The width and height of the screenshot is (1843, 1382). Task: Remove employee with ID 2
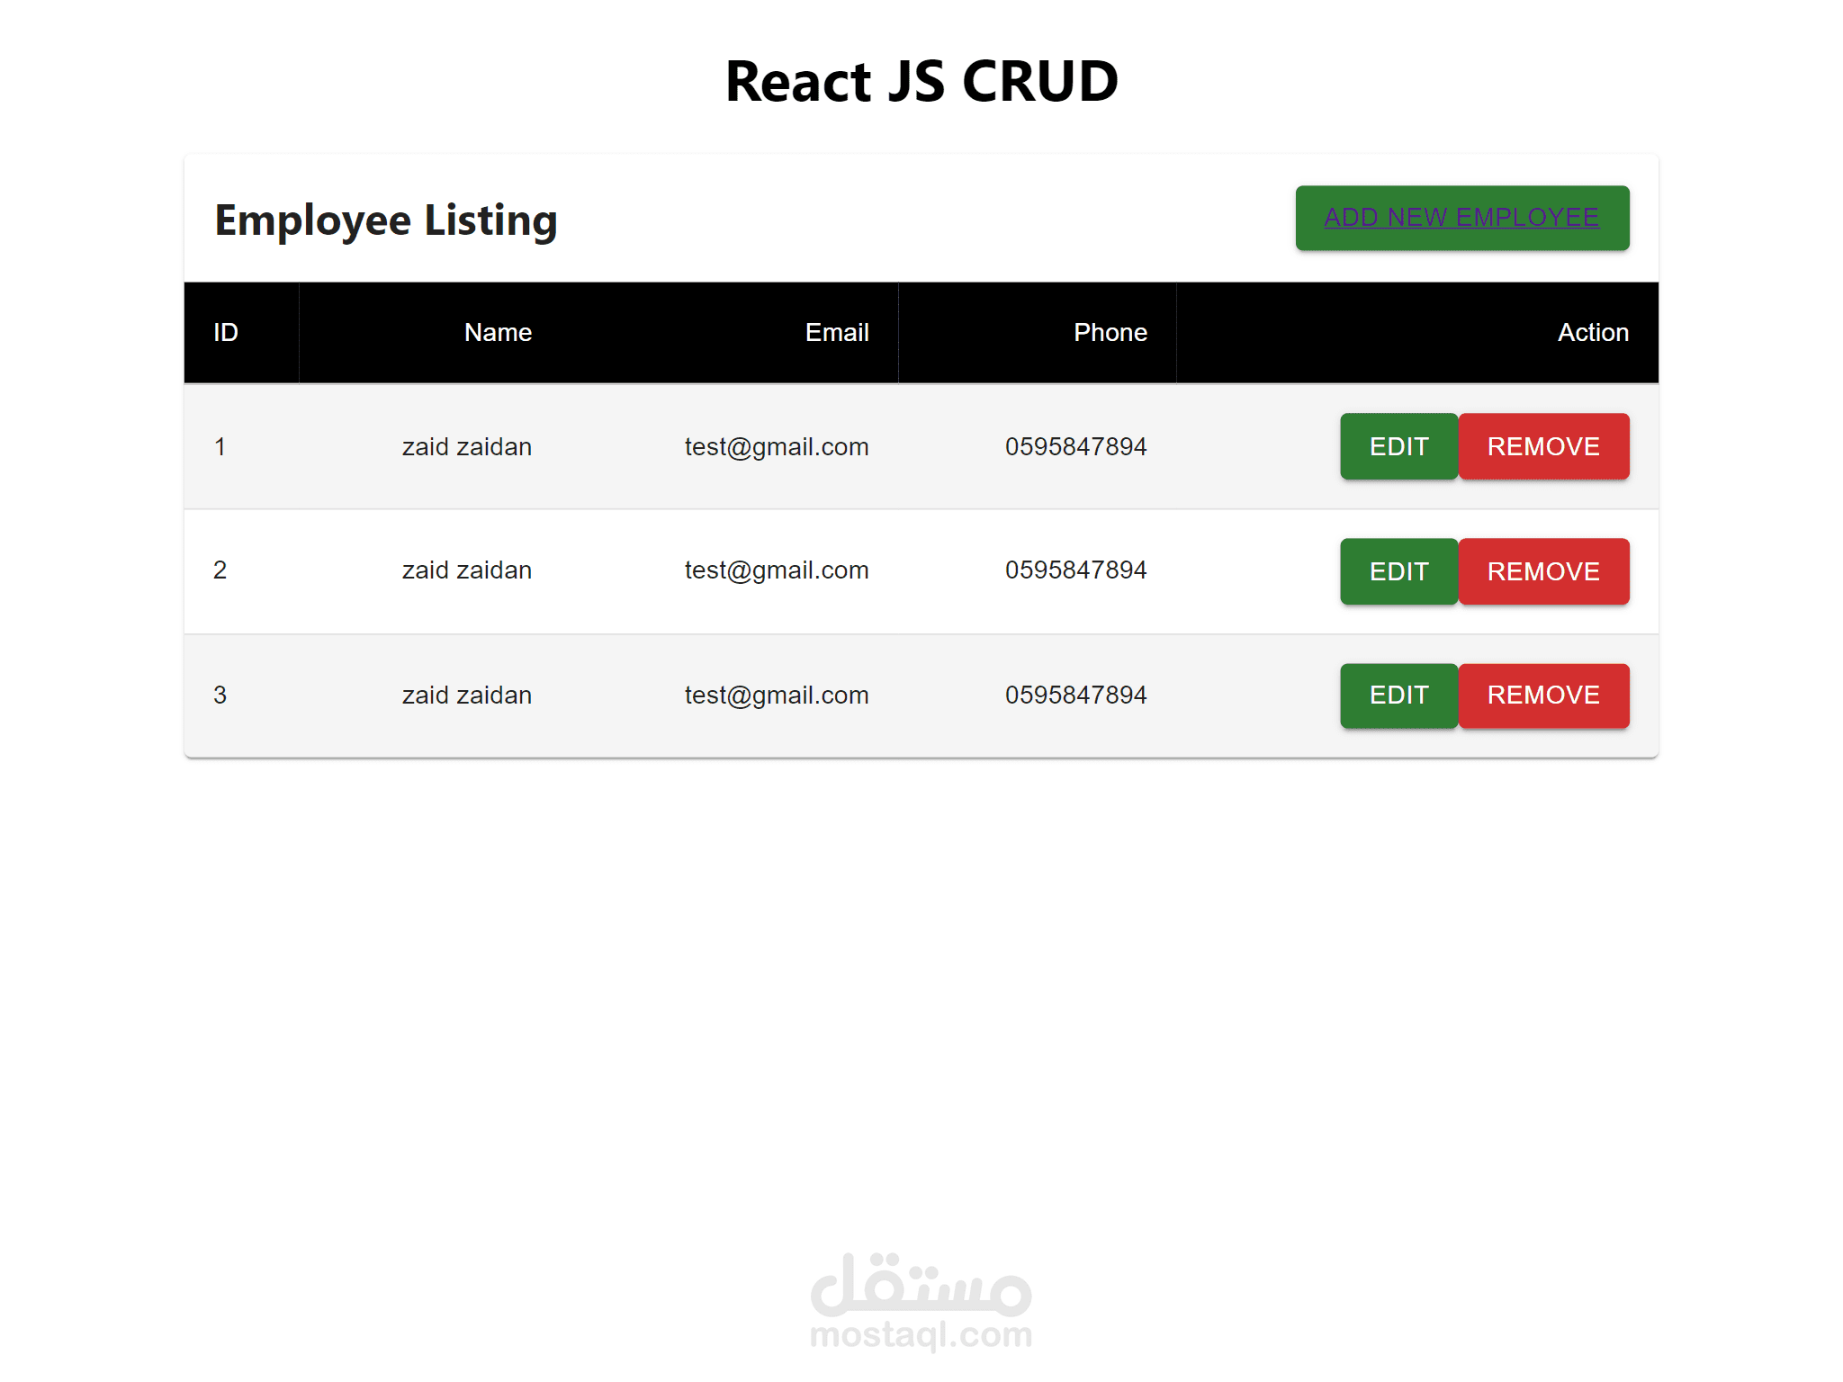tap(1542, 571)
